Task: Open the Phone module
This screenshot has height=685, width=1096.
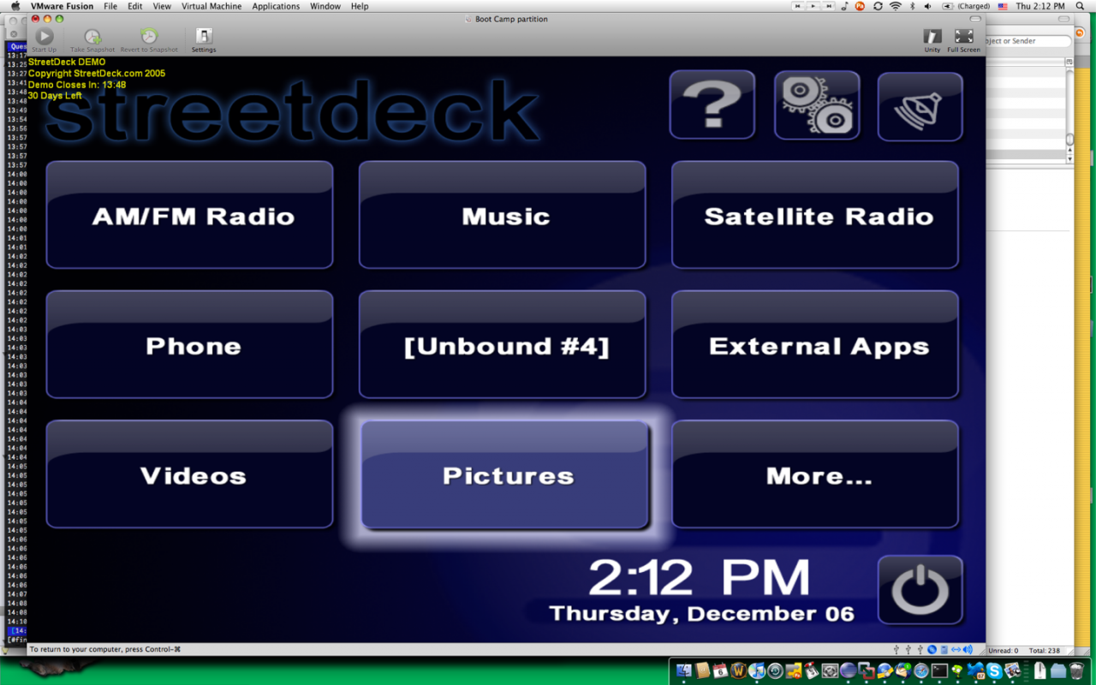Action: pos(189,344)
